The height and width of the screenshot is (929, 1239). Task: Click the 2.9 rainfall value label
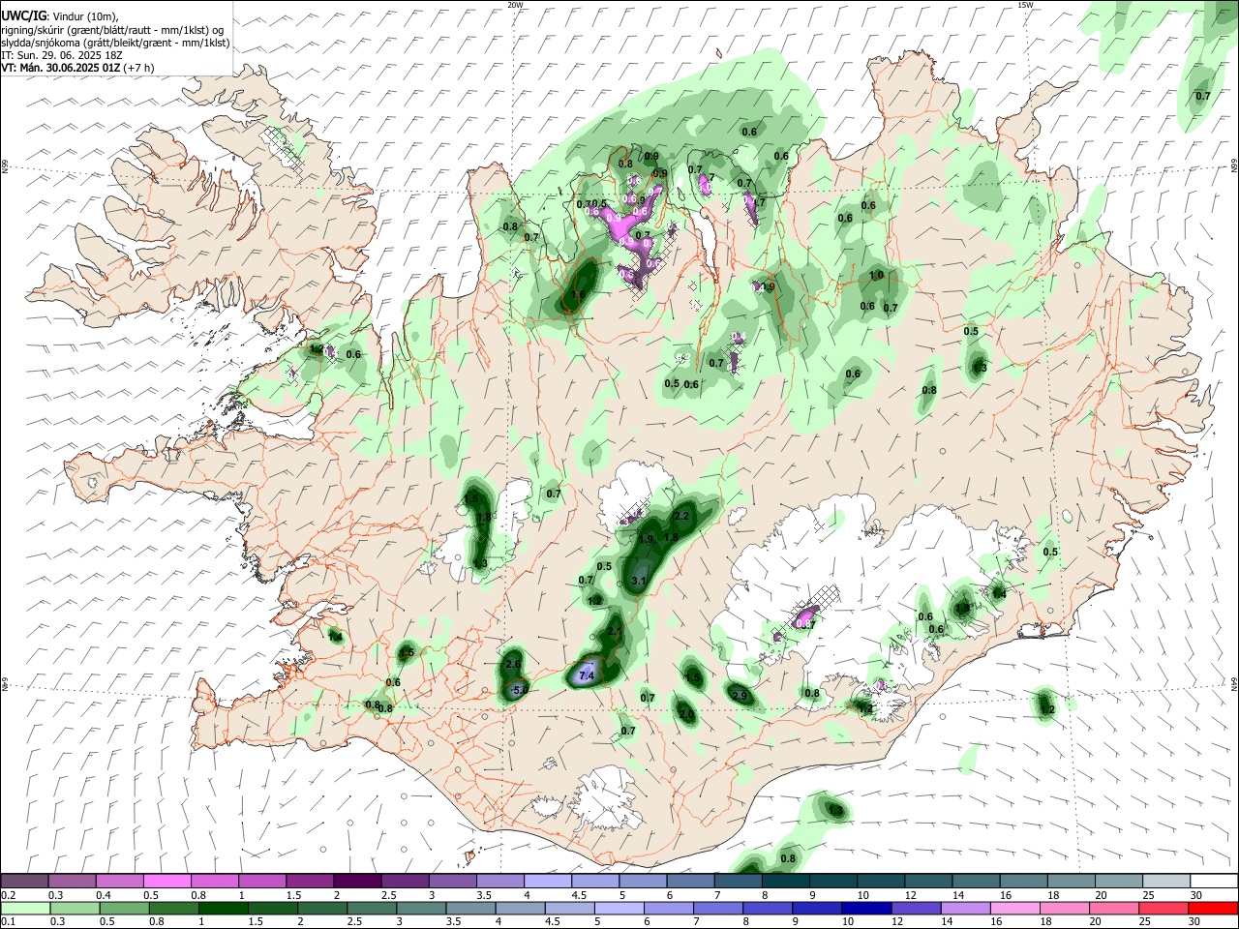click(740, 696)
